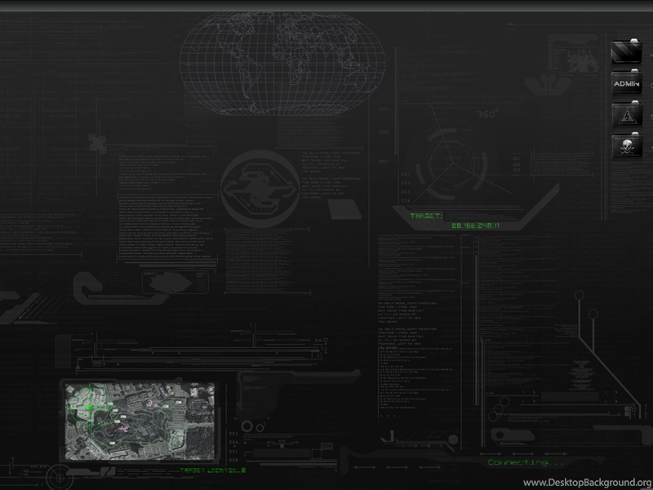Click the green "Connecting..." status text
Image resolution: width=653 pixels, height=490 pixels.
[x=525, y=462]
